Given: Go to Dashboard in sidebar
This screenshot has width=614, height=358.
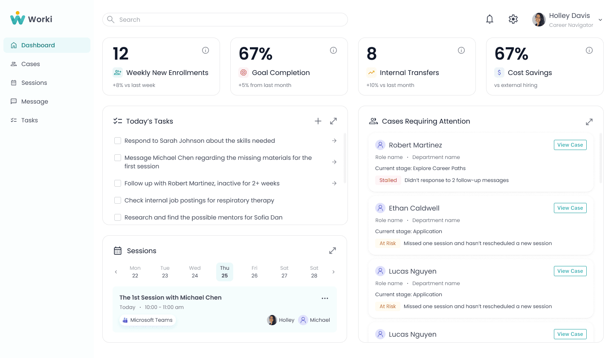Looking at the screenshot, I should tap(47, 45).
